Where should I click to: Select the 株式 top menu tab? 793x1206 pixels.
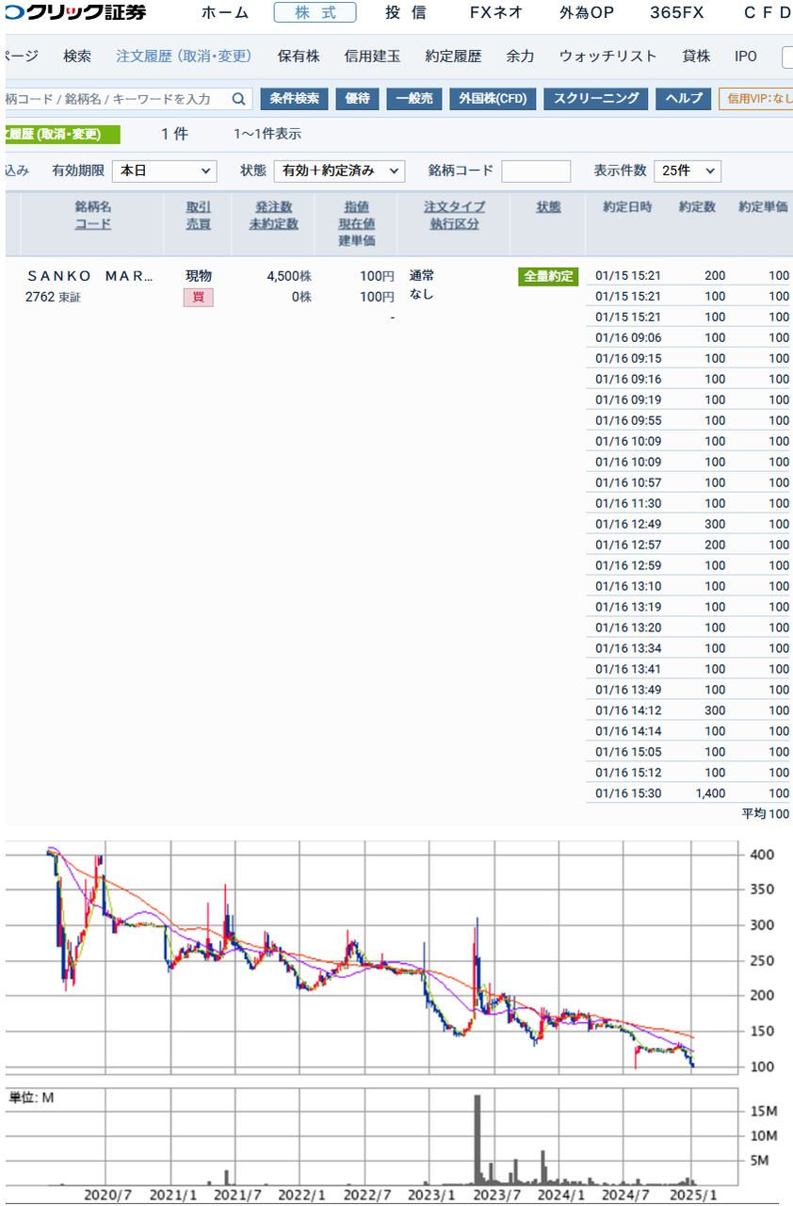pyautogui.click(x=315, y=12)
